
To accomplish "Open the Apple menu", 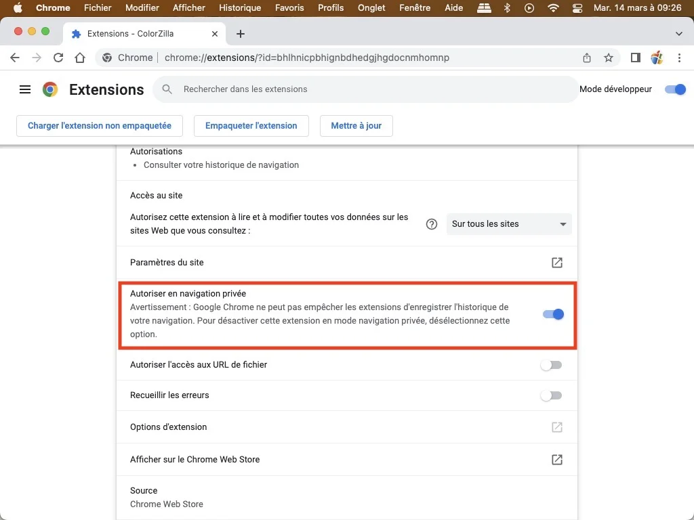I will [x=18, y=7].
